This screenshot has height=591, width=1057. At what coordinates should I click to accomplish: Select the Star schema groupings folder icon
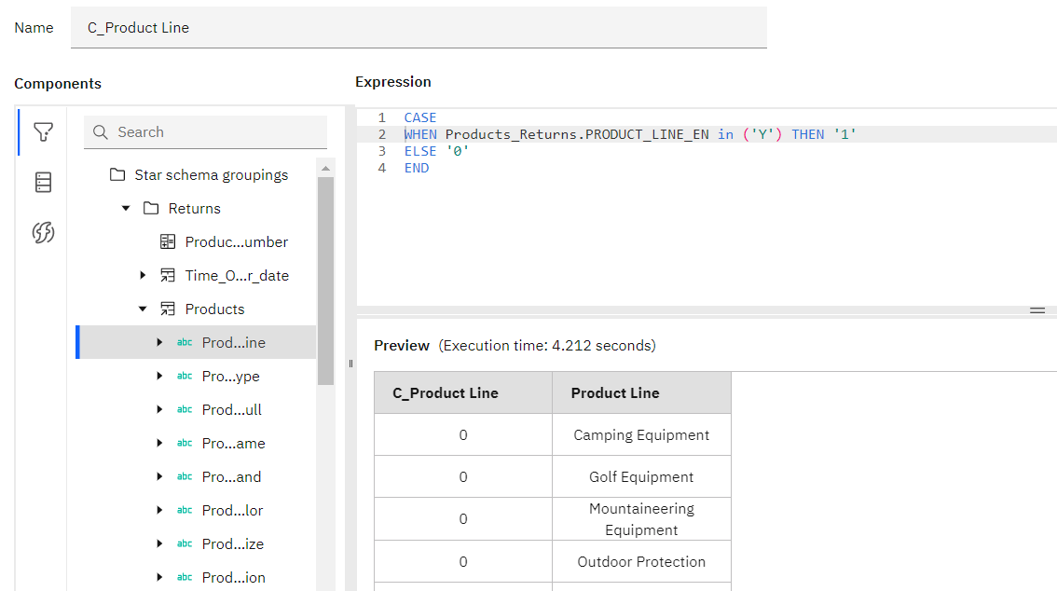point(117,175)
